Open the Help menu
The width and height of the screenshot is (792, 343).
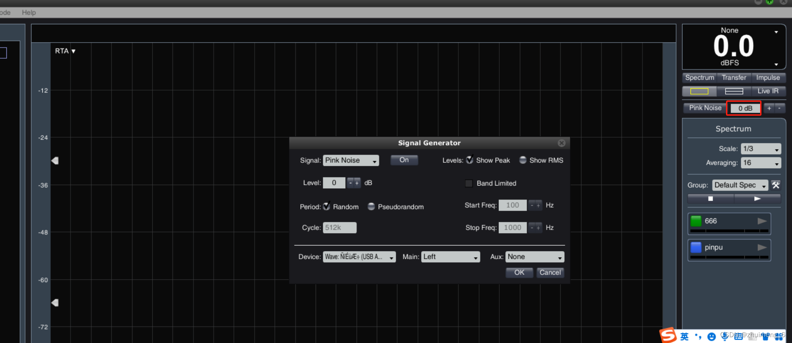coord(29,13)
